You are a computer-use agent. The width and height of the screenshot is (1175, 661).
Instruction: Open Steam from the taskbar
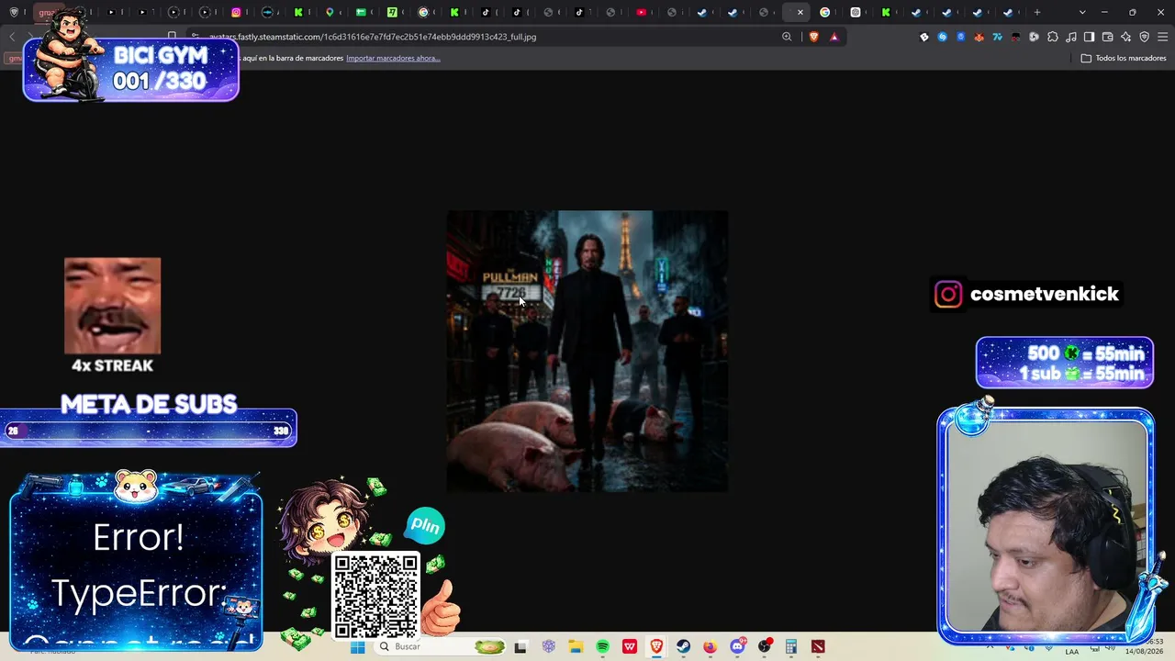(683, 646)
